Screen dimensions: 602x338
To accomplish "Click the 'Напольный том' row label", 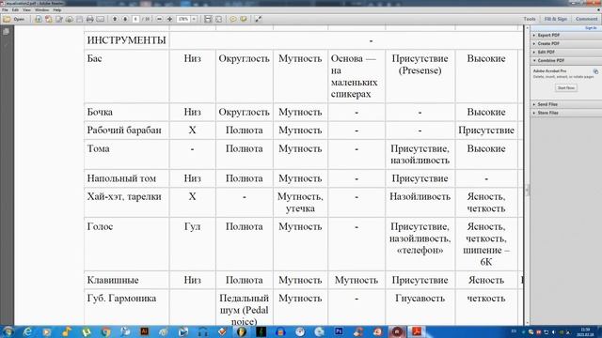I will coord(121,178).
